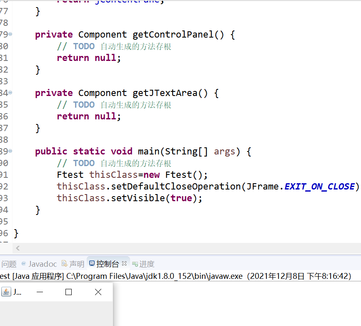Click the close X on the 控制台 tab

point(124,263)
